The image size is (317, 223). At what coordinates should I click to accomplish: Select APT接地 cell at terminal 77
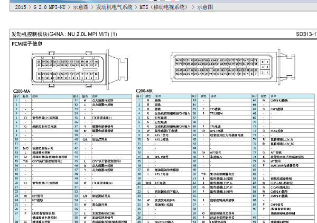pyautogui.click(x=276, y=153)
